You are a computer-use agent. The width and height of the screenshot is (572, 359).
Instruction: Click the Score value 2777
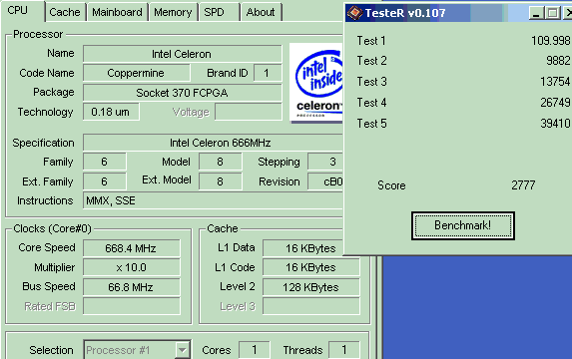(523, 185)
